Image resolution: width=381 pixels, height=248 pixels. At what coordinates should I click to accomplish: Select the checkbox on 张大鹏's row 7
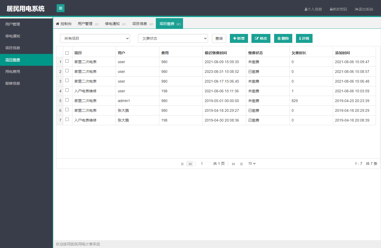point(67,119)
